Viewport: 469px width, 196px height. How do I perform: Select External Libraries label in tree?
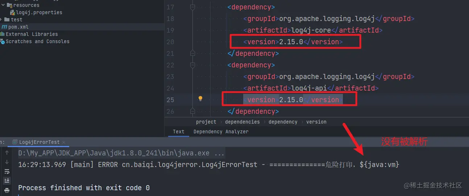pyautogui.click(x=32, y=34)
